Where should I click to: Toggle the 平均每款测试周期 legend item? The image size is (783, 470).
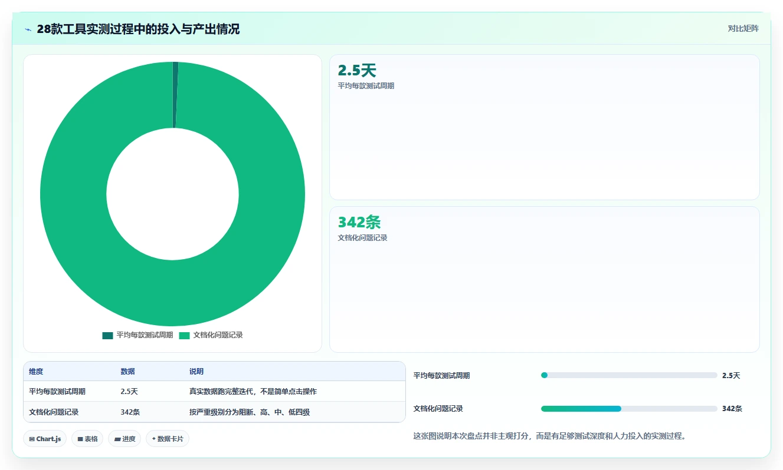(137, 335)
